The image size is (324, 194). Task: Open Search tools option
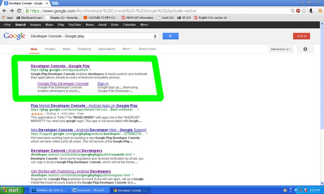147,49
